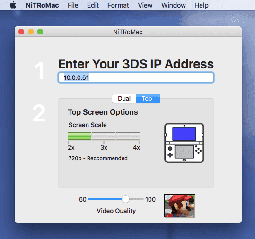This screenshot has width=255, height=239.
Task: Open the Window menu
Action: (173, 5)
